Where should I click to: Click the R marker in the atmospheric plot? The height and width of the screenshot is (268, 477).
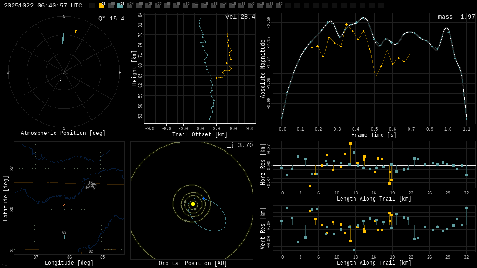60,81
